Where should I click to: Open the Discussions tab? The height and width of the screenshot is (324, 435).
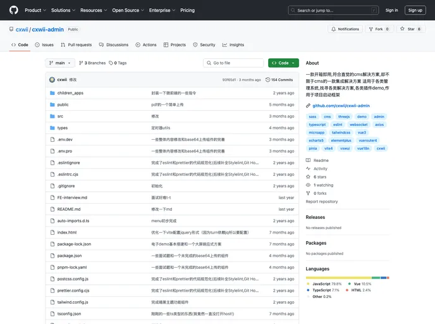tap(114, 45)
